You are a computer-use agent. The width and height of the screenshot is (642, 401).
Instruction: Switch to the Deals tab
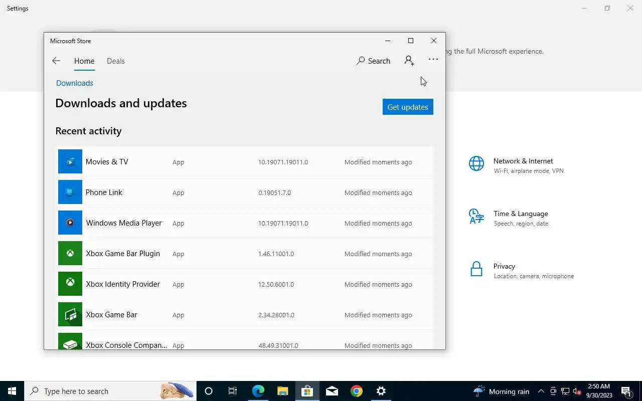116,61
